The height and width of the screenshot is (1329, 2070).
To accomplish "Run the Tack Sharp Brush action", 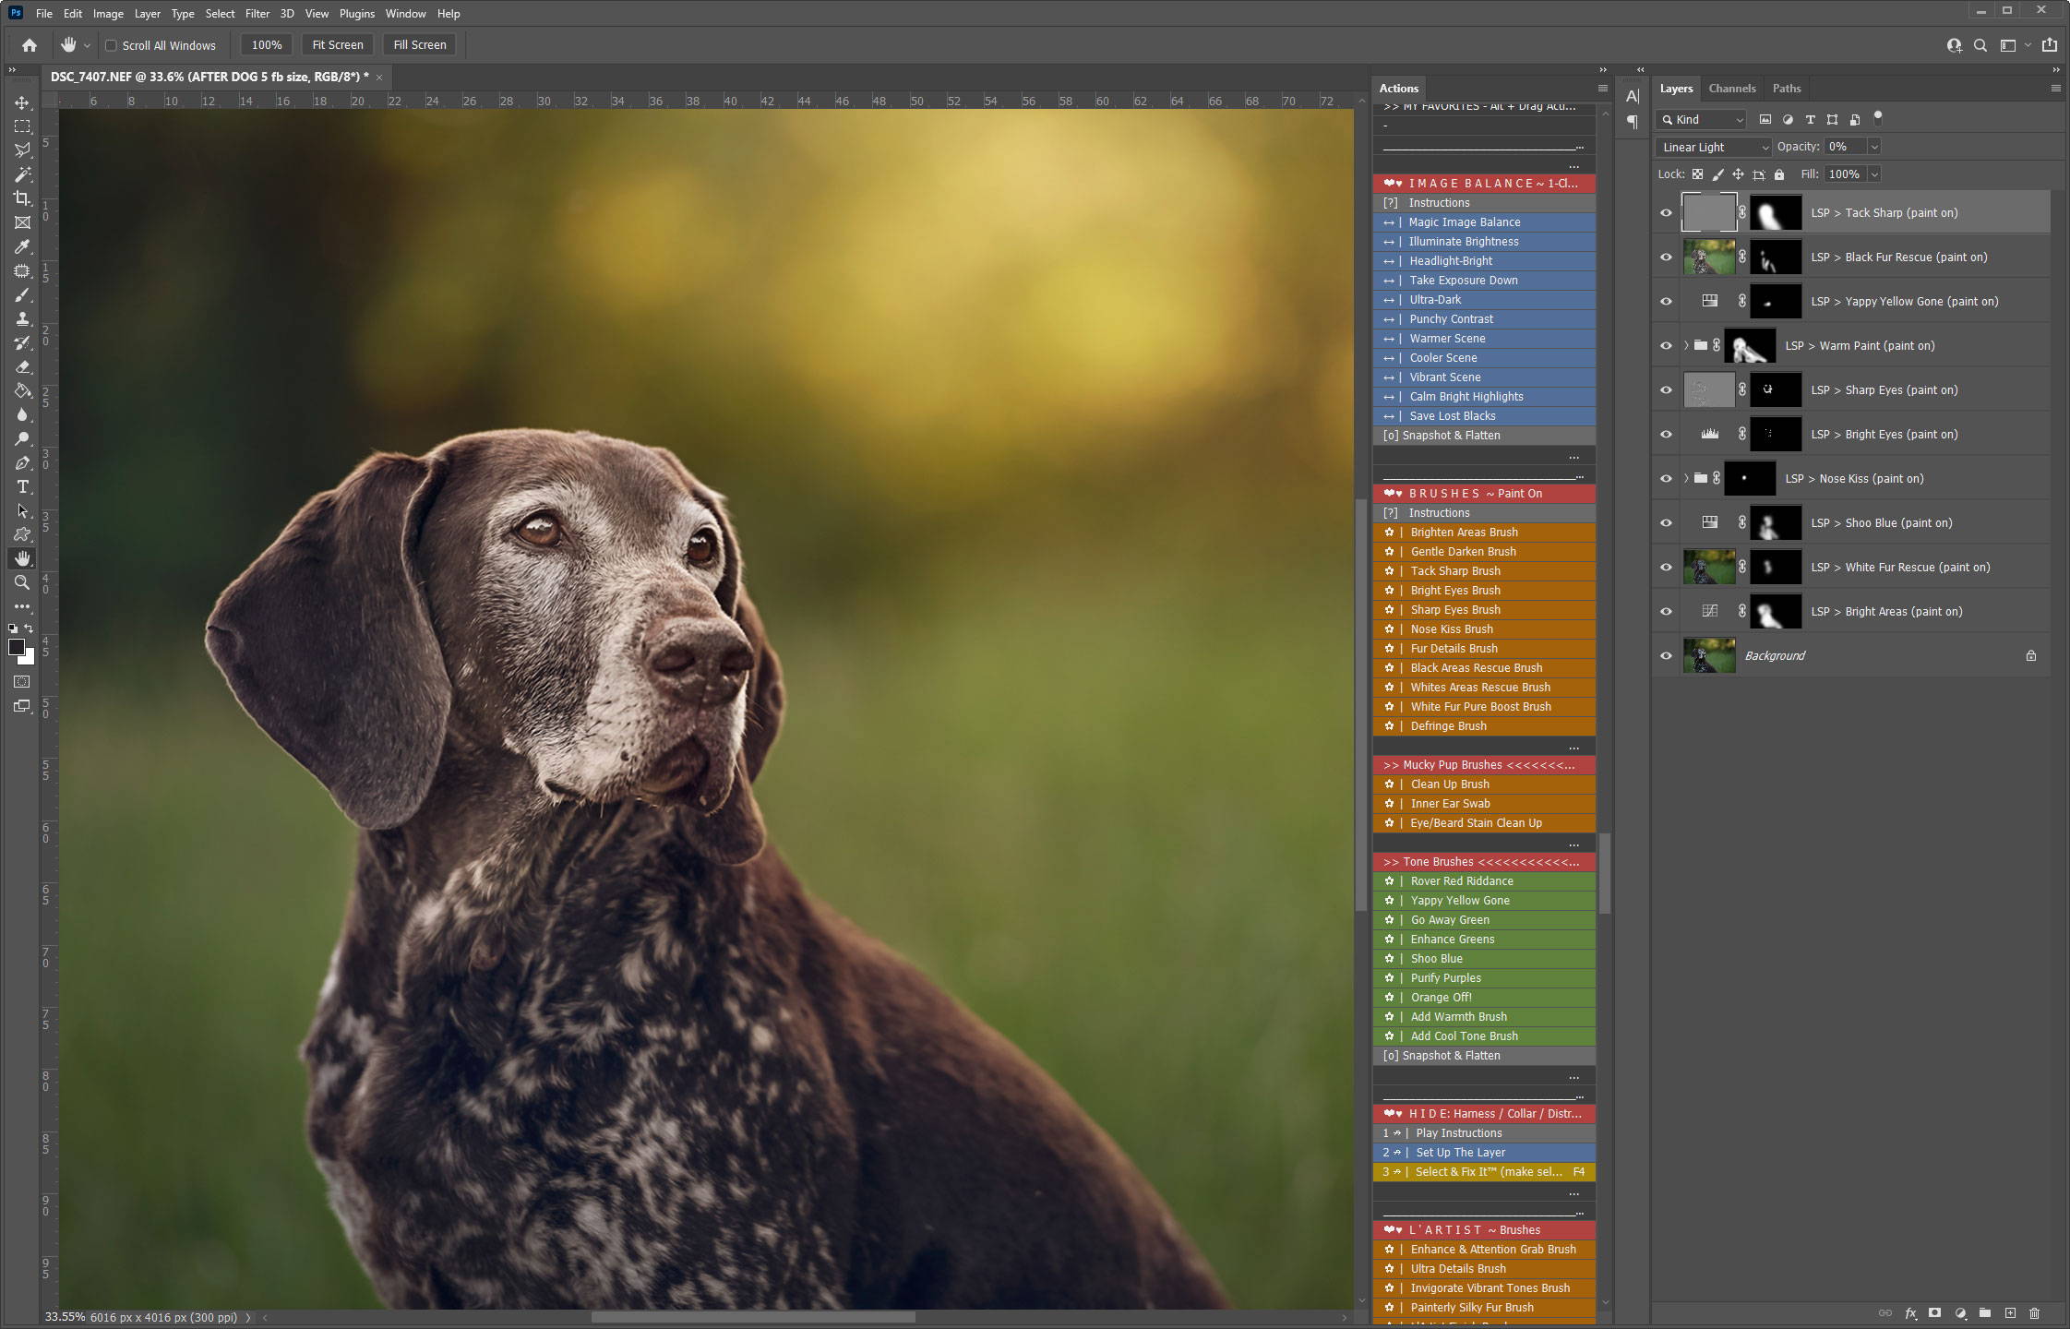I will coord(1484,571).
